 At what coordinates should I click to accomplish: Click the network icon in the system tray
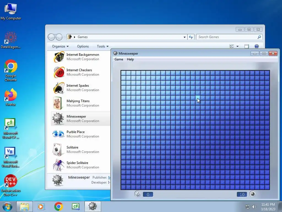(x=248, y=207)
